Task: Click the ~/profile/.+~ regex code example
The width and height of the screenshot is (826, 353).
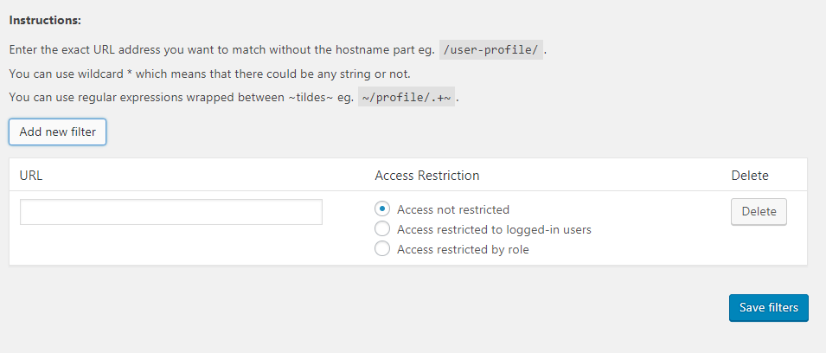Action: pos(407,97)
